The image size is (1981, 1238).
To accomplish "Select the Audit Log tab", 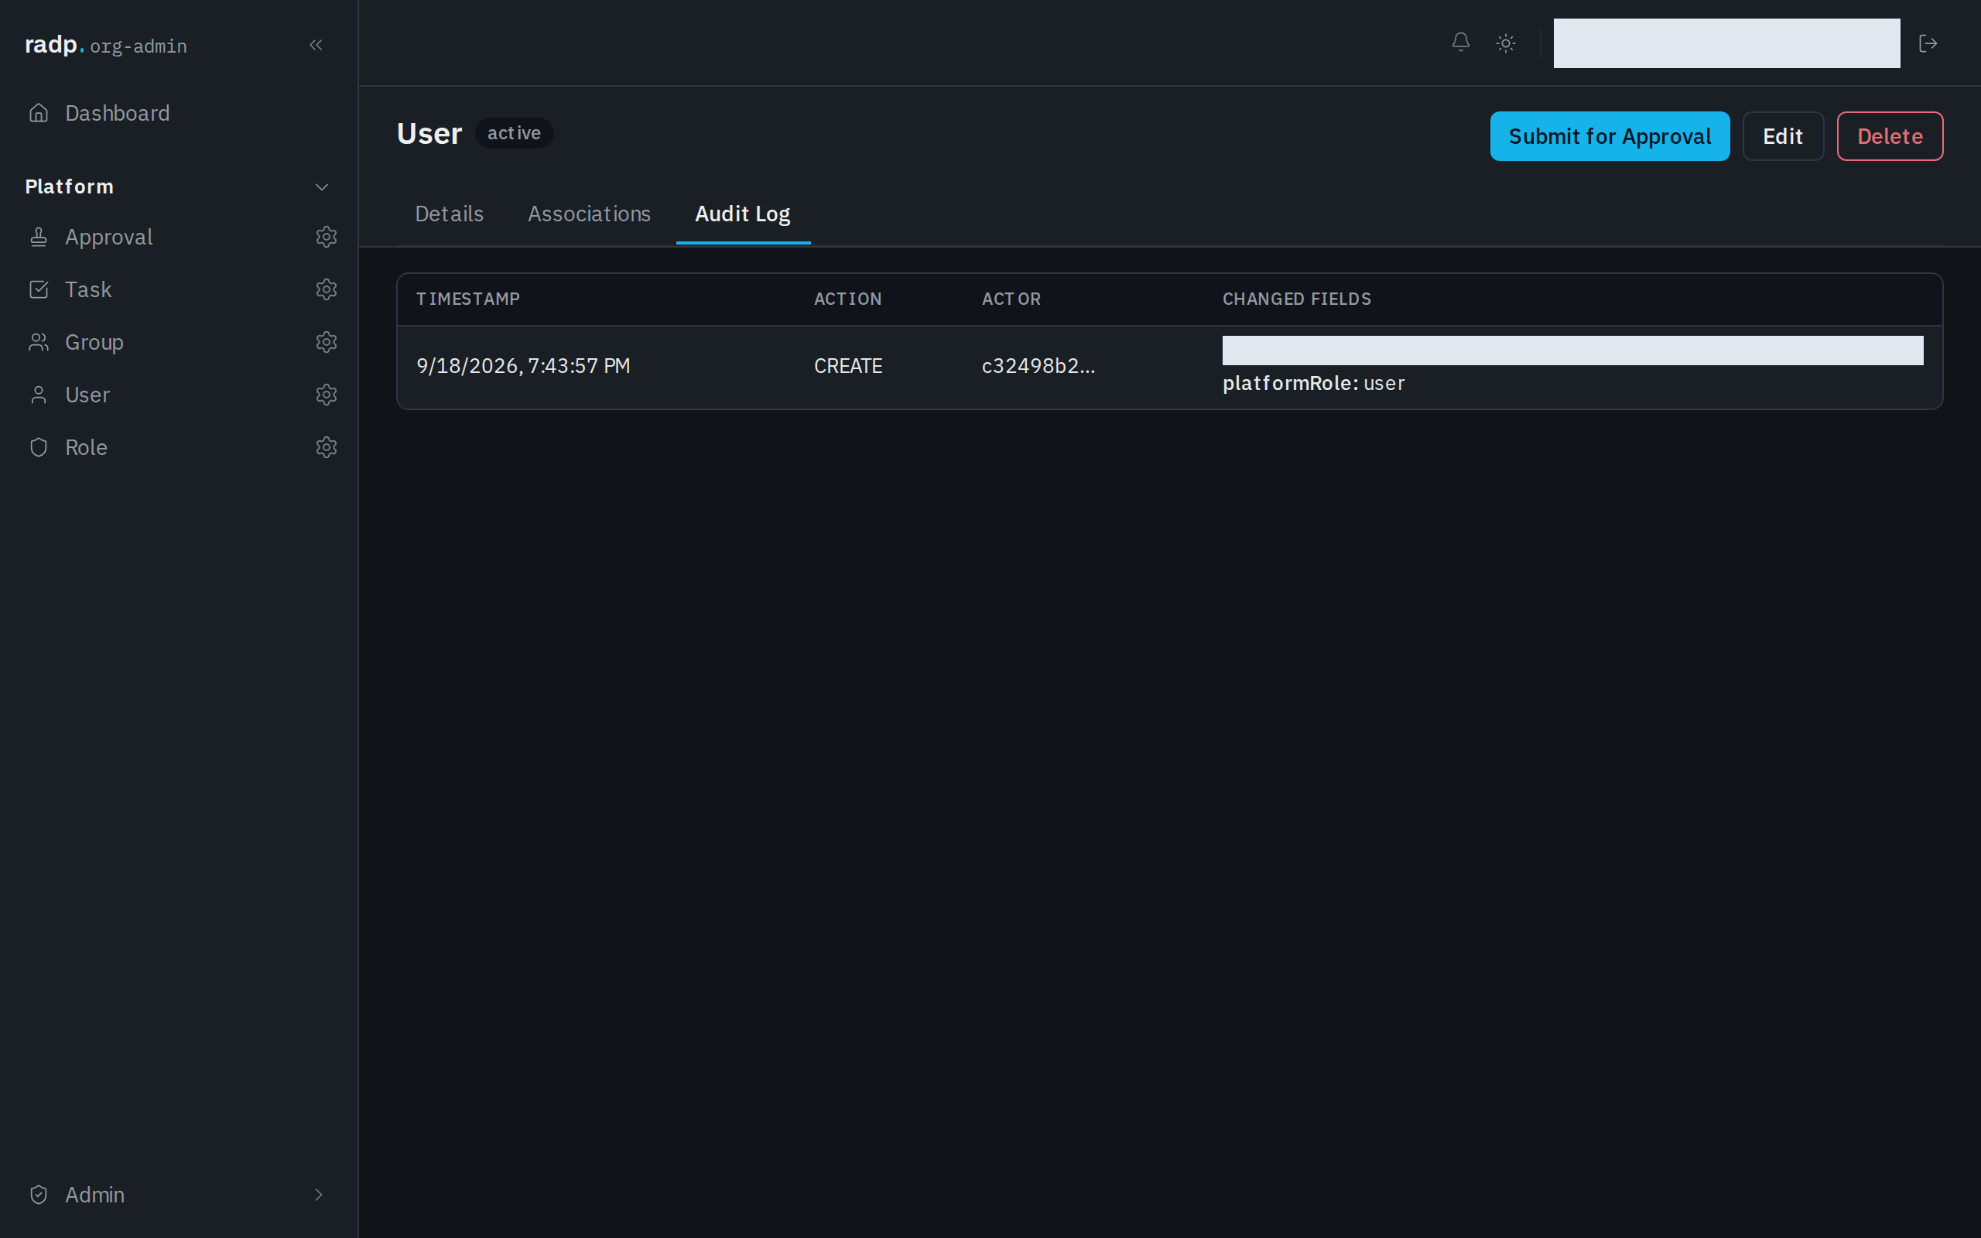I will [742, 214].
